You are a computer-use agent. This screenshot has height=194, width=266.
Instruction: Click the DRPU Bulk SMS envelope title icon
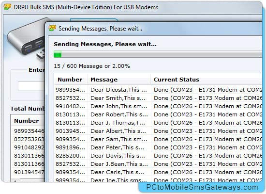pyautogui.click(x=7, y=7)
